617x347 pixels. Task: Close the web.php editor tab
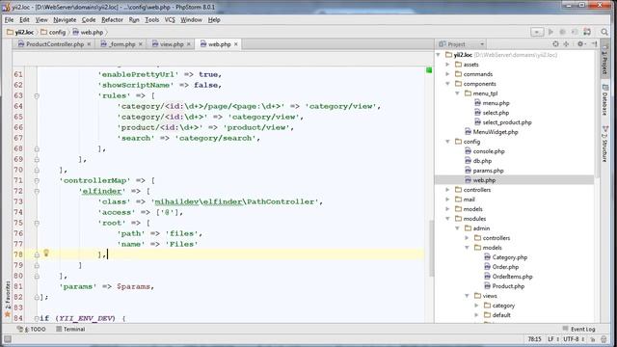(x=236, y=44)
